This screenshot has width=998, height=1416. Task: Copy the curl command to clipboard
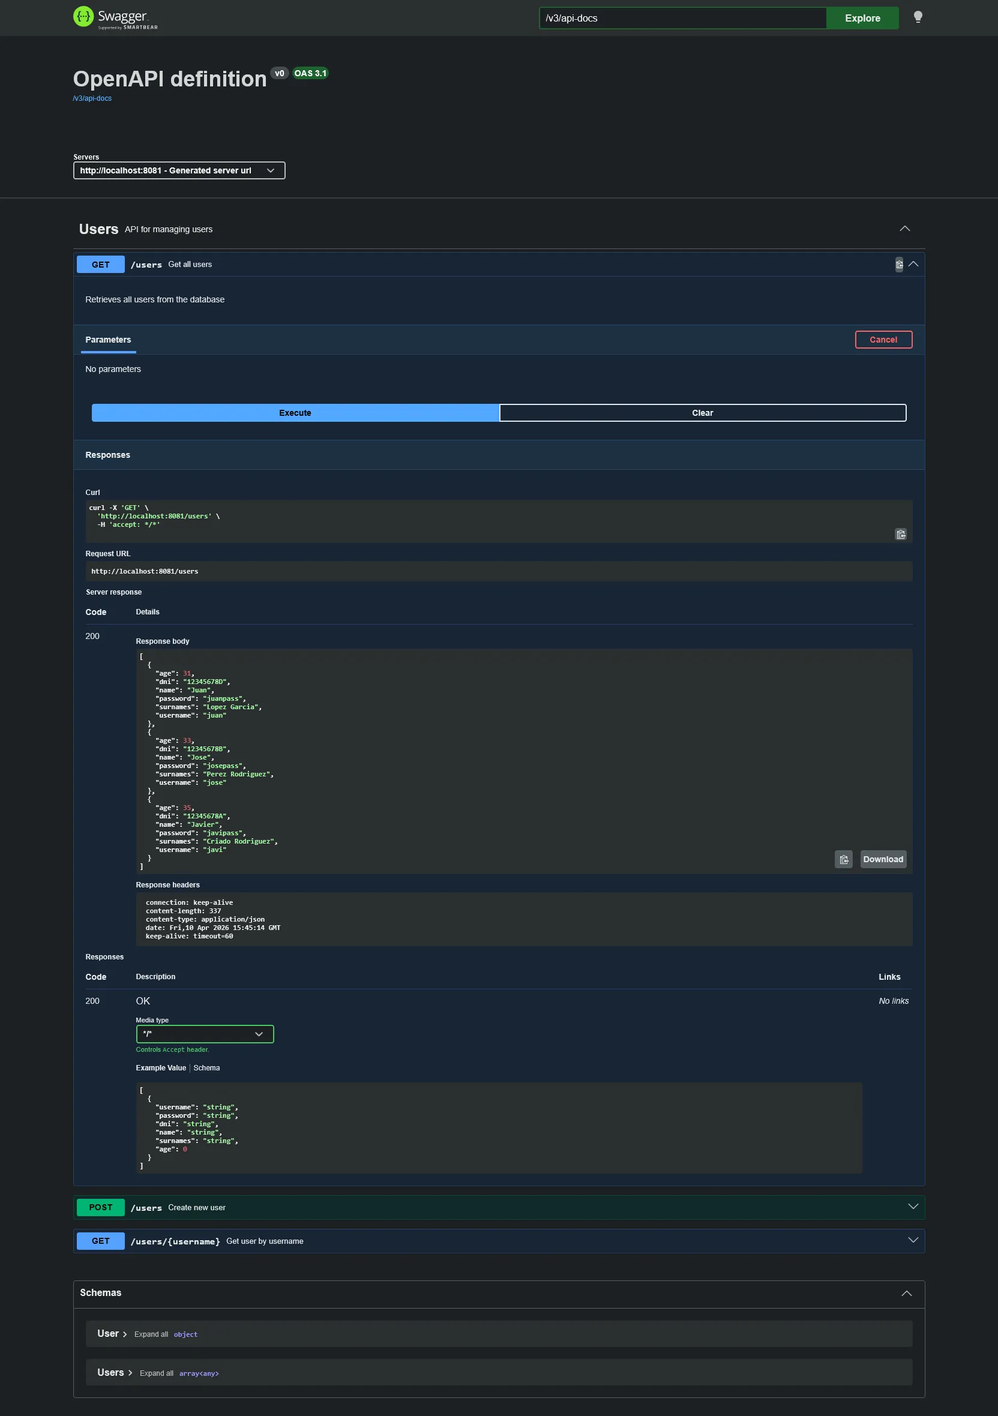(901, 535)
